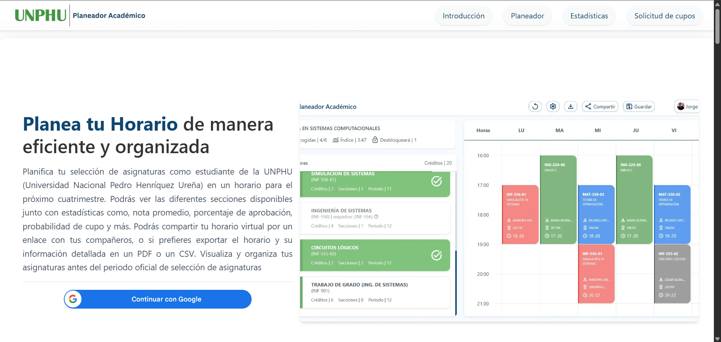Click the download schedule icon
This screenshot has height=342, width=721.
point(570,107)
